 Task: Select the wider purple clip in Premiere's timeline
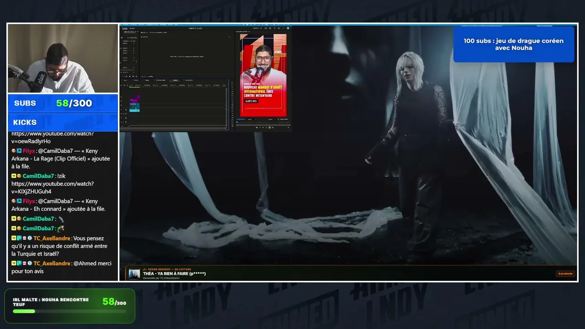click(134, 101)
